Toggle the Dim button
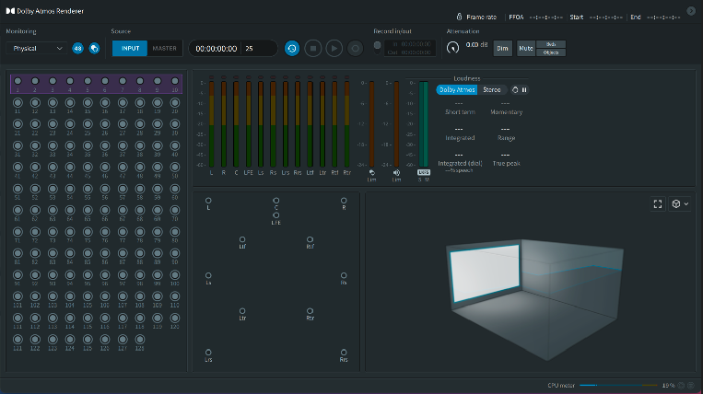This screenshot has width=703, height=394. click(x=502, y=49)
